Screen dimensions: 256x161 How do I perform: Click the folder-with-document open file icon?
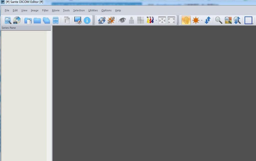pyautogui.click(x=28, y=20)
